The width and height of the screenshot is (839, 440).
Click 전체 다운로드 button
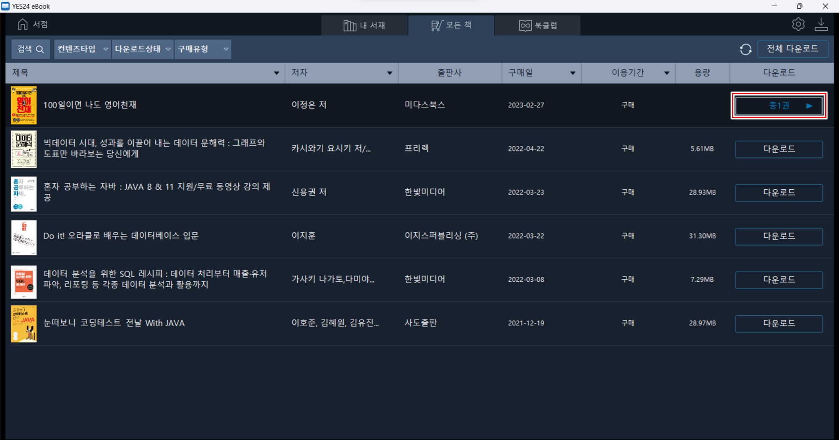(792, 49)
